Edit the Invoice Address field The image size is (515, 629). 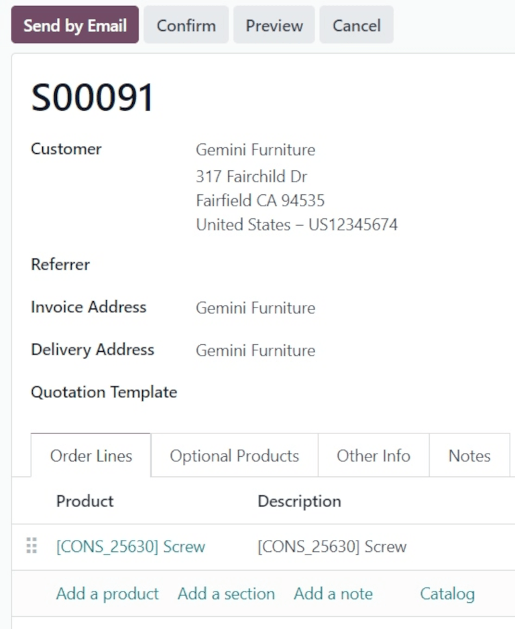(x=255, y=307)
